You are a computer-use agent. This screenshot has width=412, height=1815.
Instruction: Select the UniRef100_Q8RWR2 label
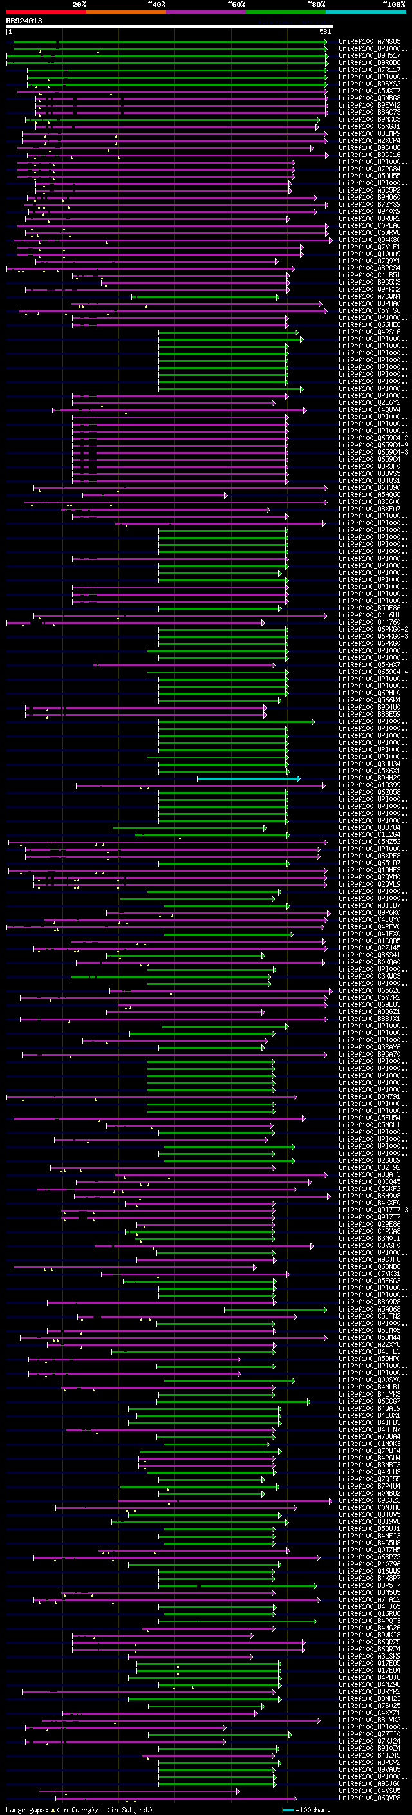(x=370, y=218)
